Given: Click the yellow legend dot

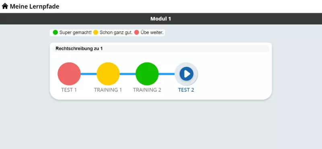Looking at the screenshot, I should (96, 33).
